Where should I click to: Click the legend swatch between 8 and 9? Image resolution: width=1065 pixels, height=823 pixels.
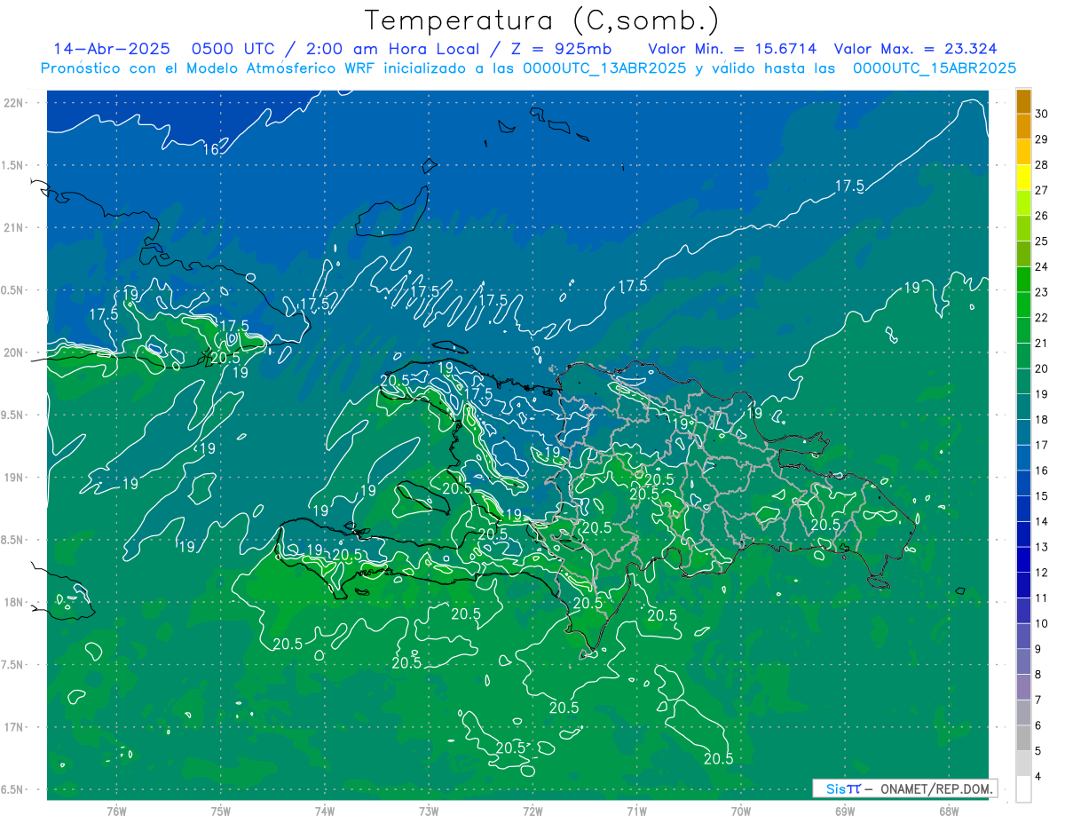click(x=1024, y=662)
